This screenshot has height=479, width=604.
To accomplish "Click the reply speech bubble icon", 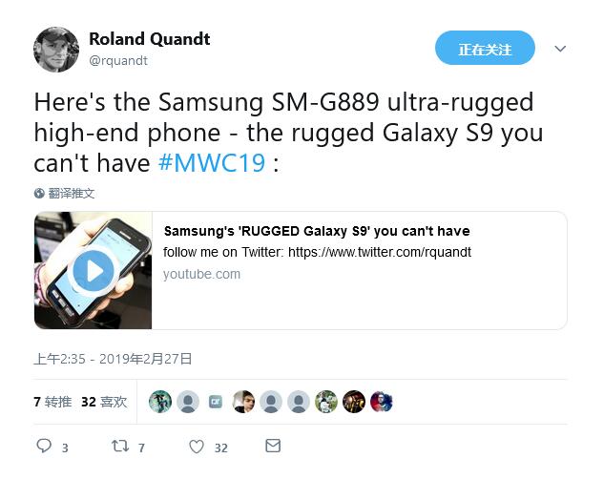I will [x=44, y=446].
